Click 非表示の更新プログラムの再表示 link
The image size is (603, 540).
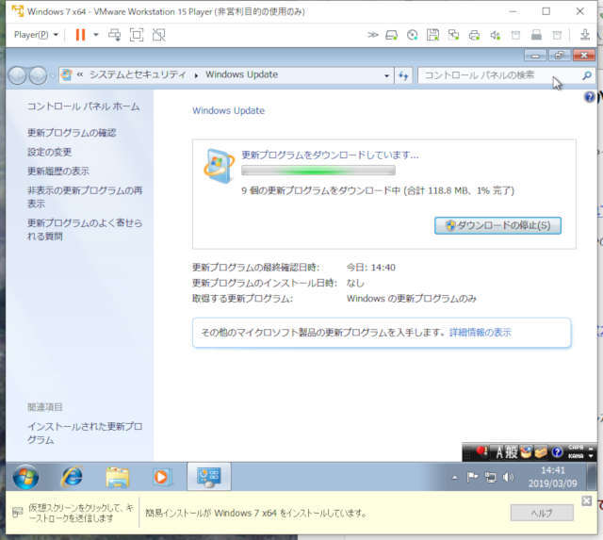[x=85, y=197]
